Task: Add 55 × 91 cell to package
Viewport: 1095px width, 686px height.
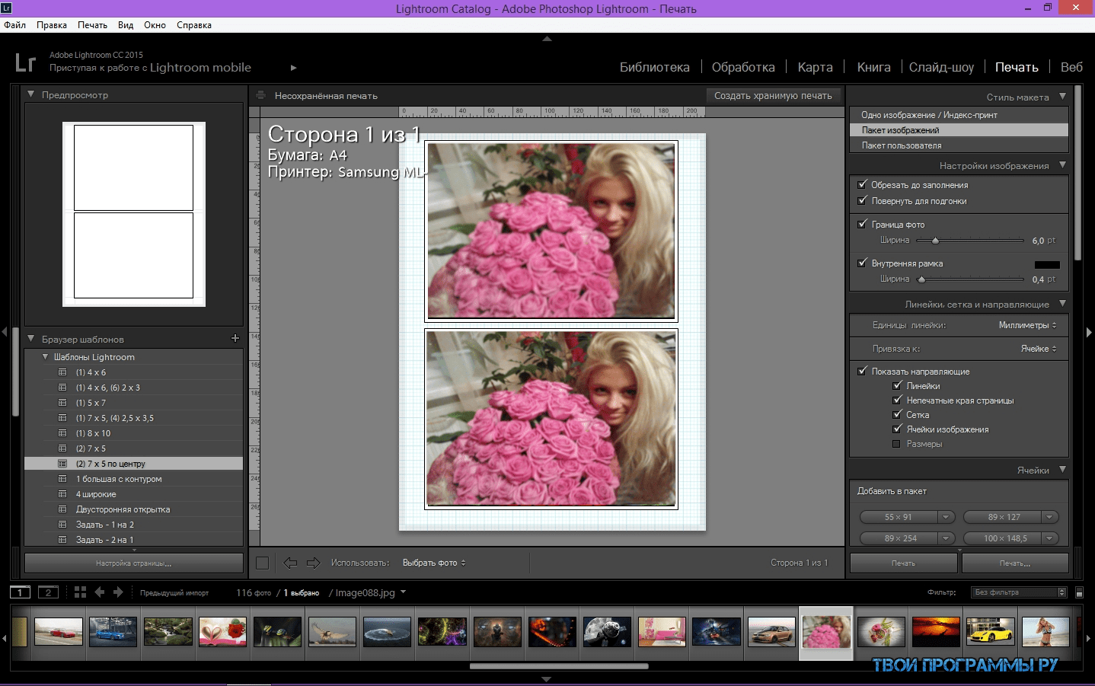Action: coord(899,517)
